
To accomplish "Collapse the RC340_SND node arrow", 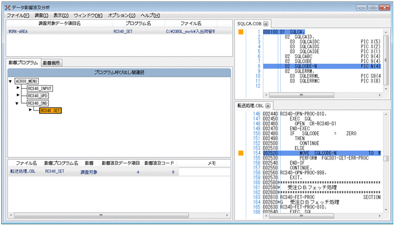I will [x=17, y=103].
